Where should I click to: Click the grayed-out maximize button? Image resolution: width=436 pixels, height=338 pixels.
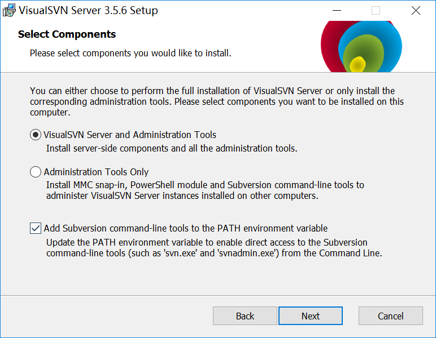click(x=376, y=11)
